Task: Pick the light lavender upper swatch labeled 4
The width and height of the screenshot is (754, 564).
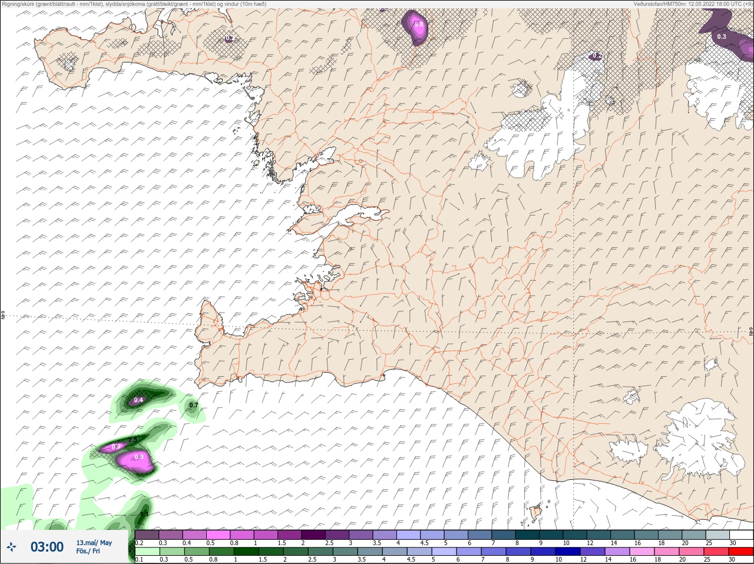Action: pyautogui.click(x=408, y=535)
